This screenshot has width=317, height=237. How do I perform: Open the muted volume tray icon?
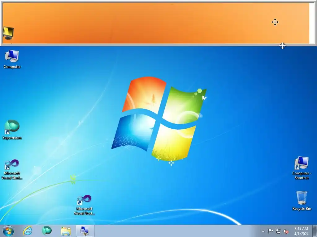pyautogui.click(x=286, y=231)
